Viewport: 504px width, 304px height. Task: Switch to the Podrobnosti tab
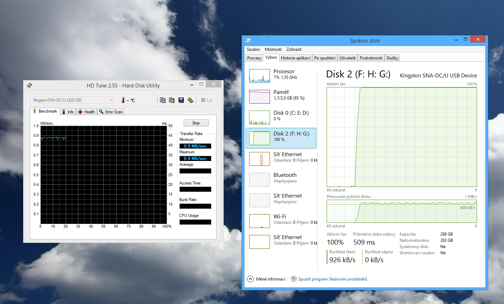click(x=371, y=58)
